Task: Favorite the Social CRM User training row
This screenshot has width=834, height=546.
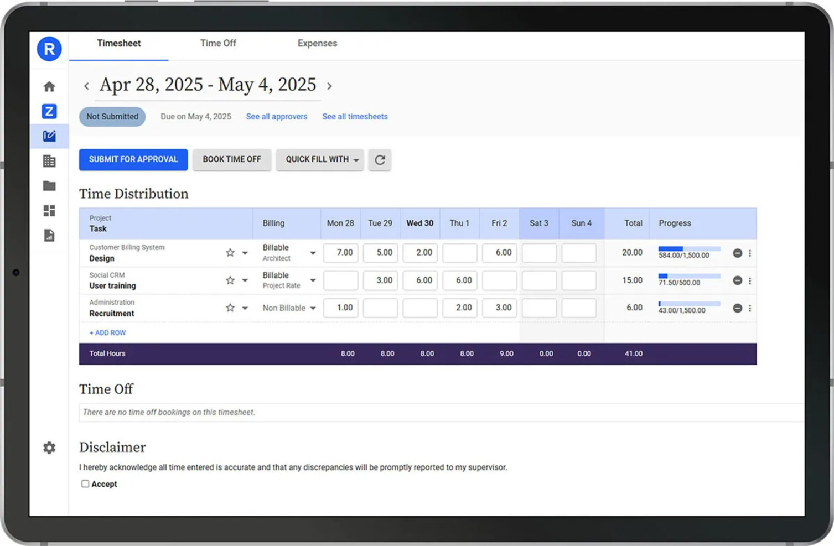Action: pyautogui.click(x=230, y=280)
